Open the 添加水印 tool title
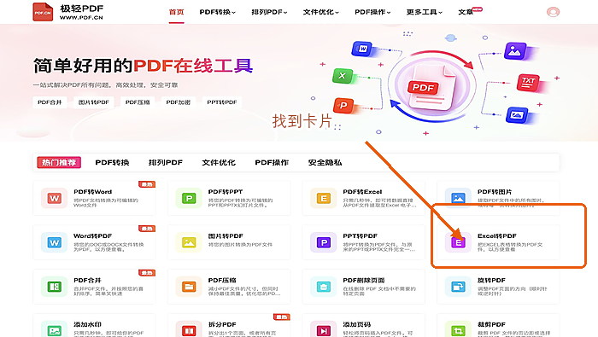This screenshot has height=337, width=598. tap(87, 324)
